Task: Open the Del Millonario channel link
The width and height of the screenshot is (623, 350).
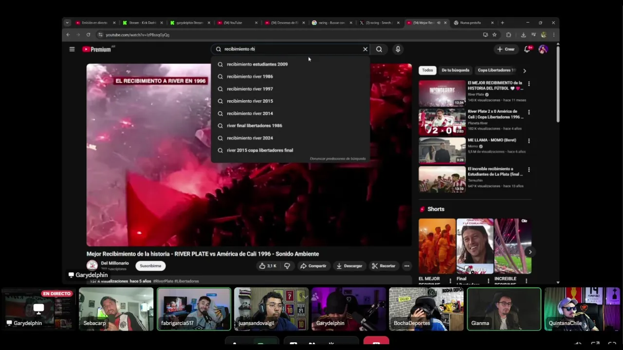Action: point(115,263)
